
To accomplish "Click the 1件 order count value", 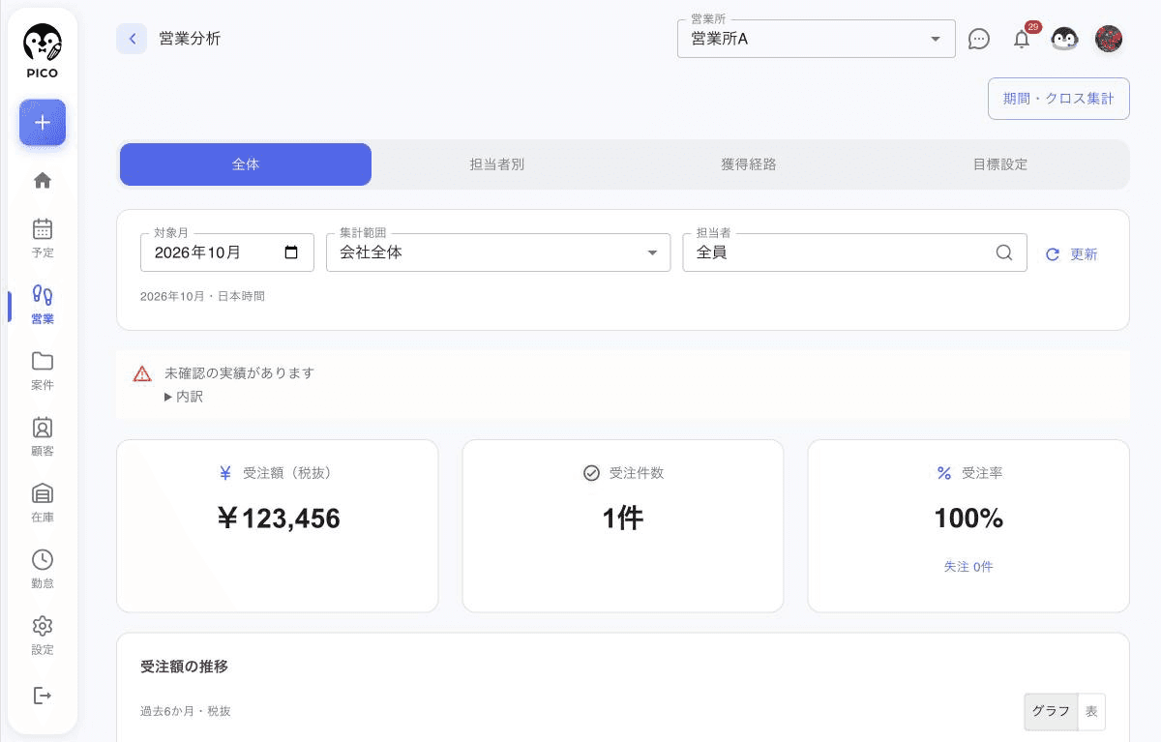I will tap(623, 519).
